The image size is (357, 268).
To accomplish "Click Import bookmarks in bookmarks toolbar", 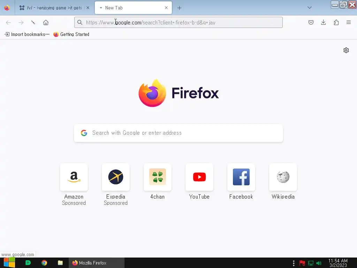I will [27, 35].
